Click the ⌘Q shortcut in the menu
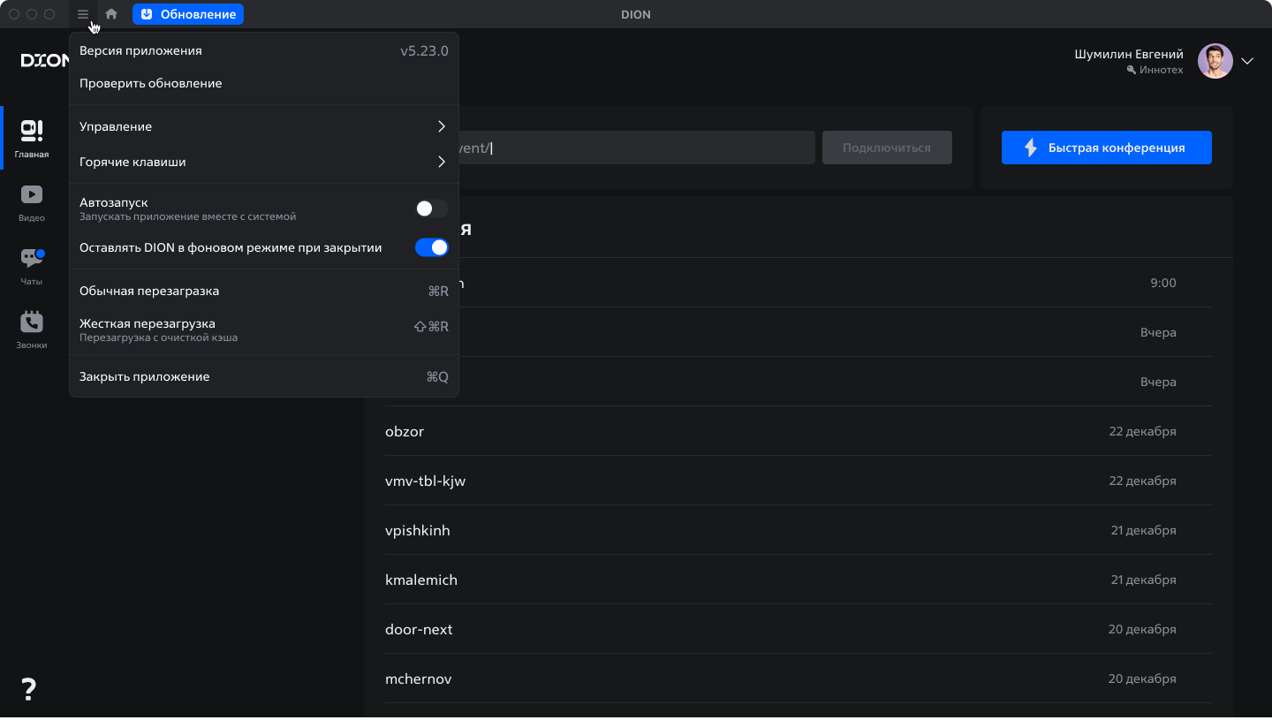 tap(437, 376)
